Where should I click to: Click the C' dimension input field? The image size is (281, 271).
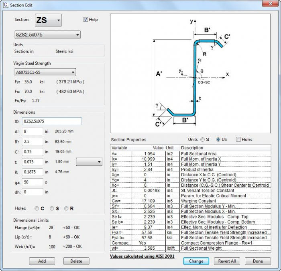point(33,152)
